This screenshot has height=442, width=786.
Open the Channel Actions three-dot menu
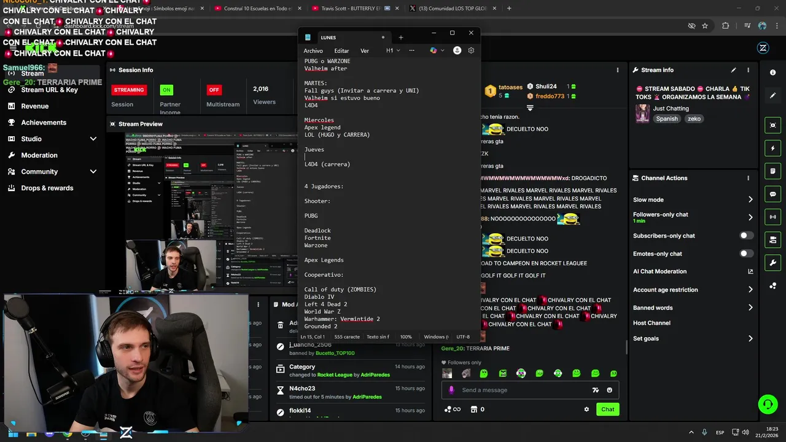tap(748, 178)
